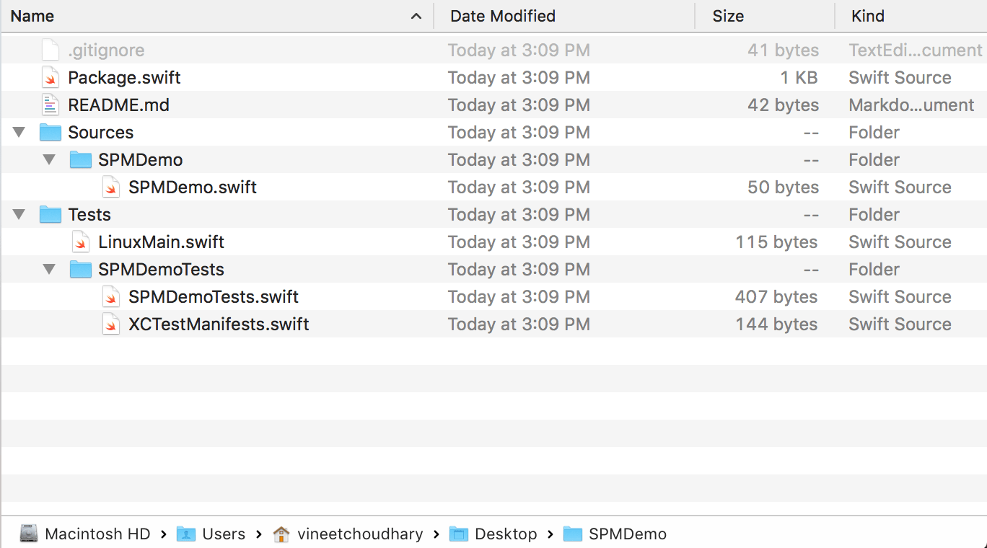This screenshot has height=548, width=987.
Task: Collapse the SPMDemoTests folder disclosure triangle
Action: click(x=49, y=270)
